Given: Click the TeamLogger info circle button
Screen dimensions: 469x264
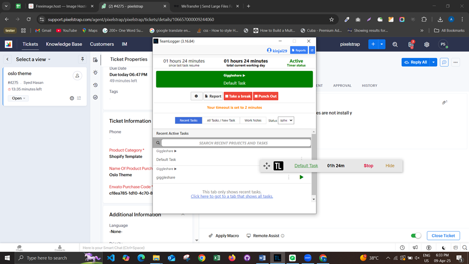Looking at the screenshot, I should click(x=196, y=96).
